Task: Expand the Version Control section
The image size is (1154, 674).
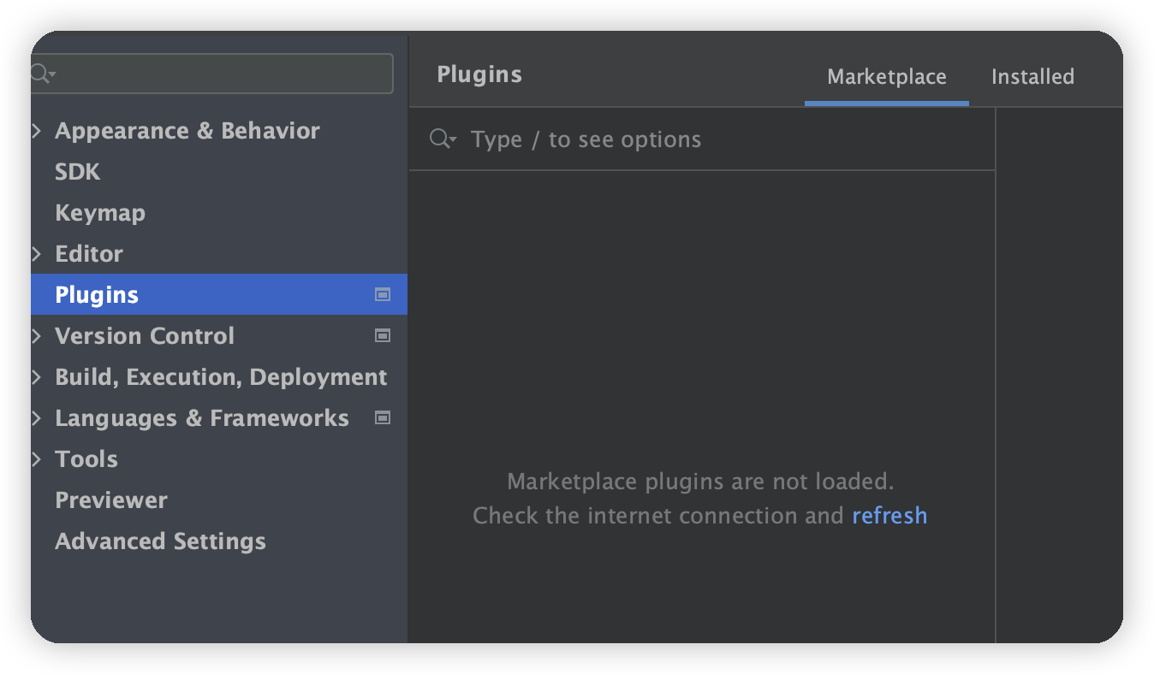Action: 37,336
